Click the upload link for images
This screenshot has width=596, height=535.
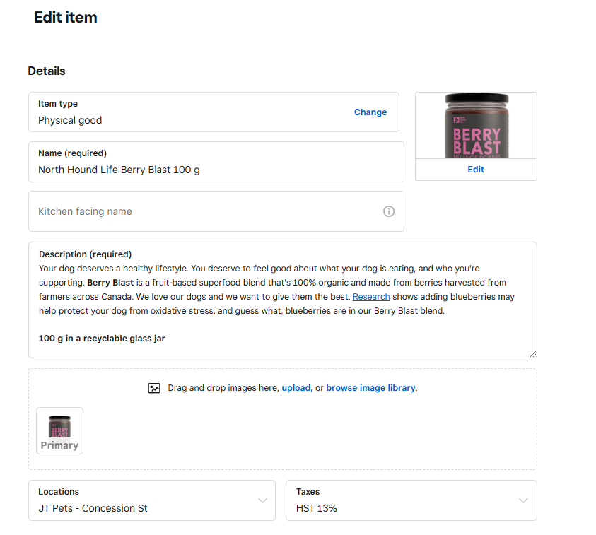(x=296, y=388)
